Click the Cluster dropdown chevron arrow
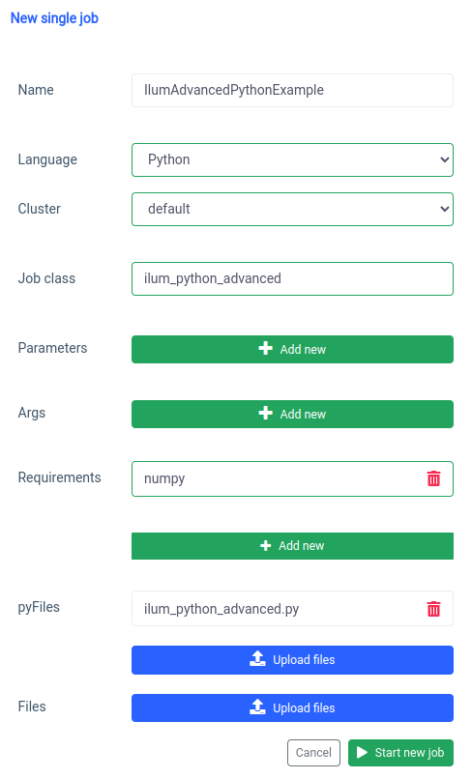Viewport: 472px width, 779px height. 445,209
